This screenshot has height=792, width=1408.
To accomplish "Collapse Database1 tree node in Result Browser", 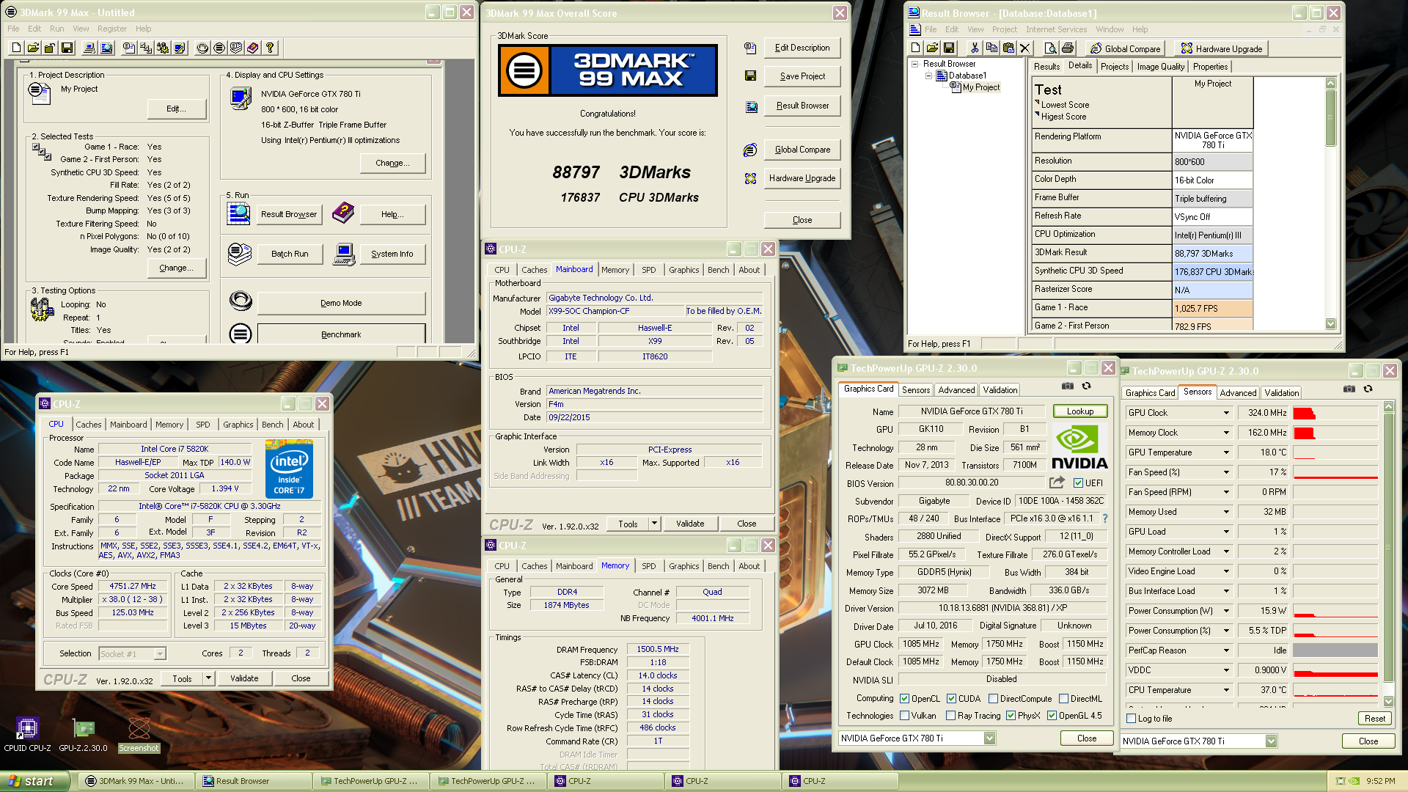I will pyautogui.click(x=928, y=76).
